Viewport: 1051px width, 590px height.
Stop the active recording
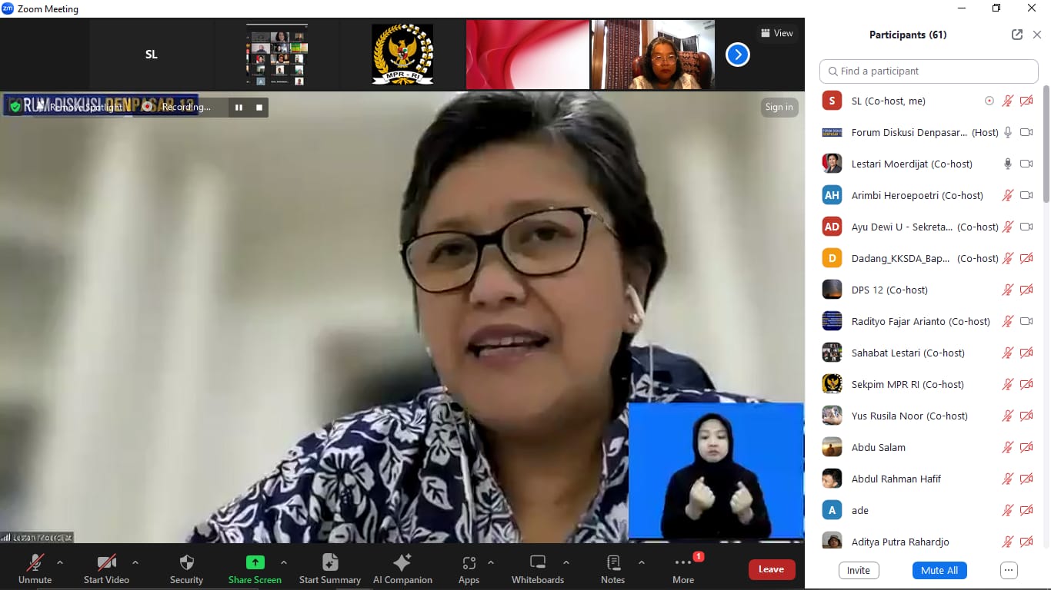(259, 107)
